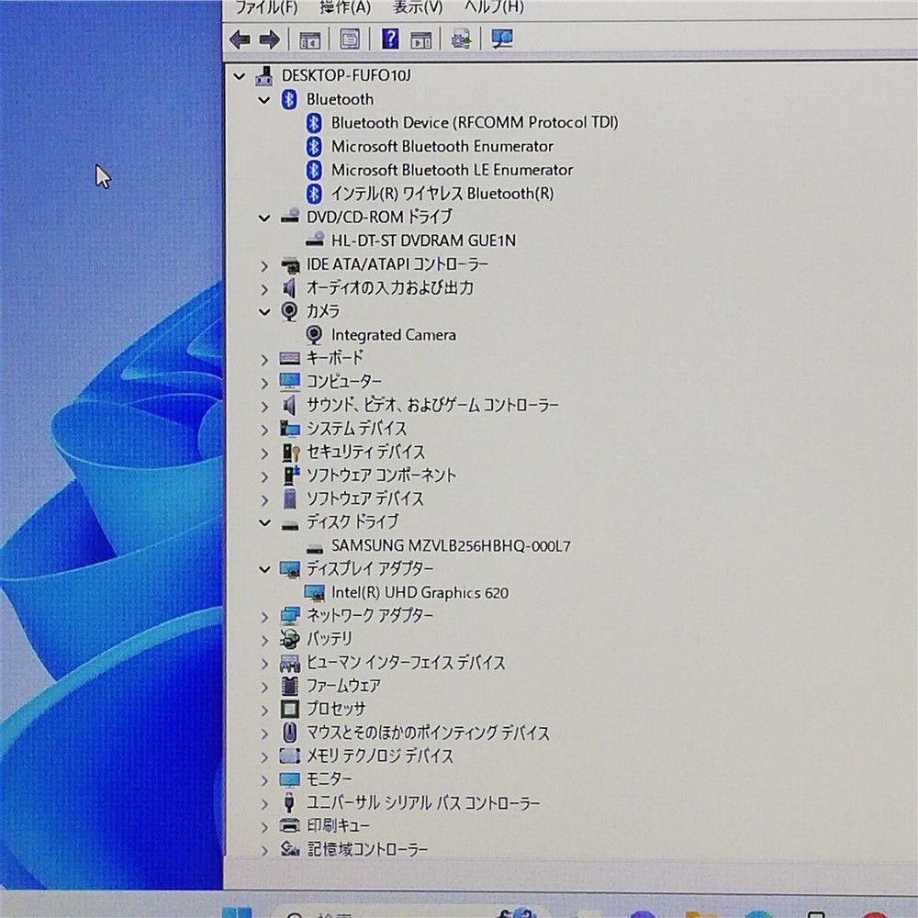Image resolution: width=918 pixels, height=918 pixels.
Task: Expand the 記憶域コントローラー category
Action: [264, 850]
